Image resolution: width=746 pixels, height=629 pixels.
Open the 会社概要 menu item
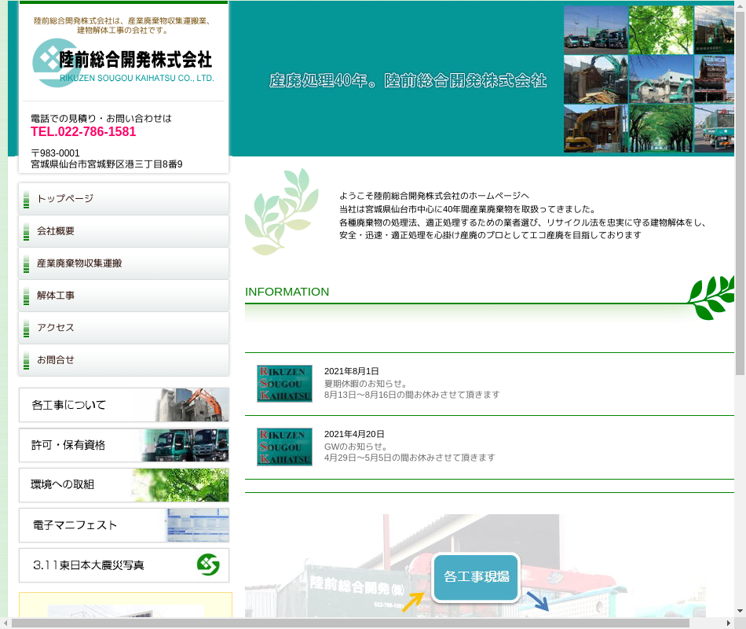(x=124, y=231)
